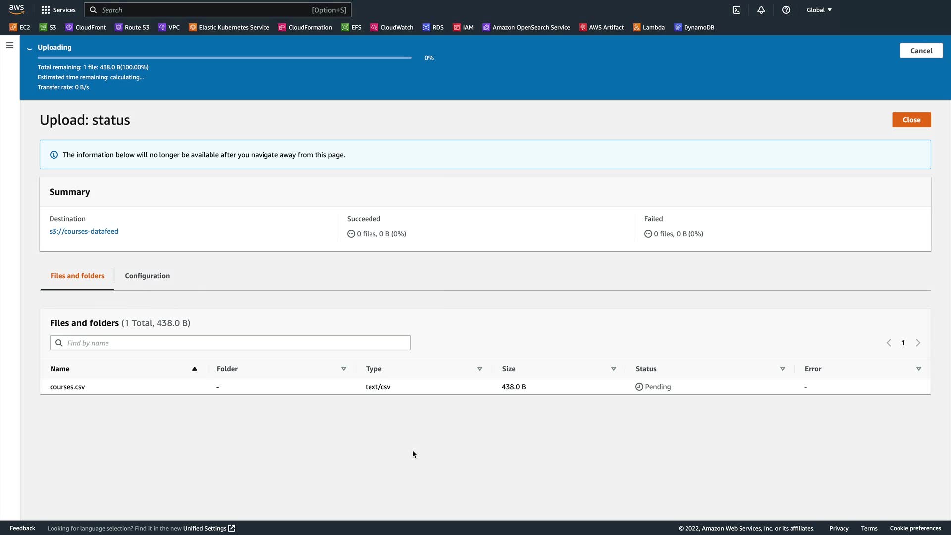Open the Lambda shortcut in favorites bar
The width and height of the screenshot is (951, 535).
pyautogui.click(x=648, y=27)
